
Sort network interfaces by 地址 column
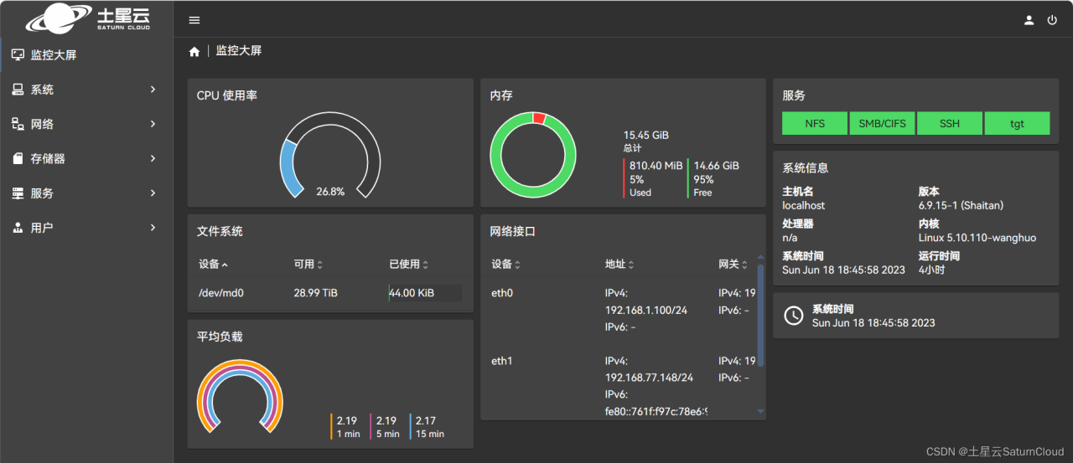(619, 264)
